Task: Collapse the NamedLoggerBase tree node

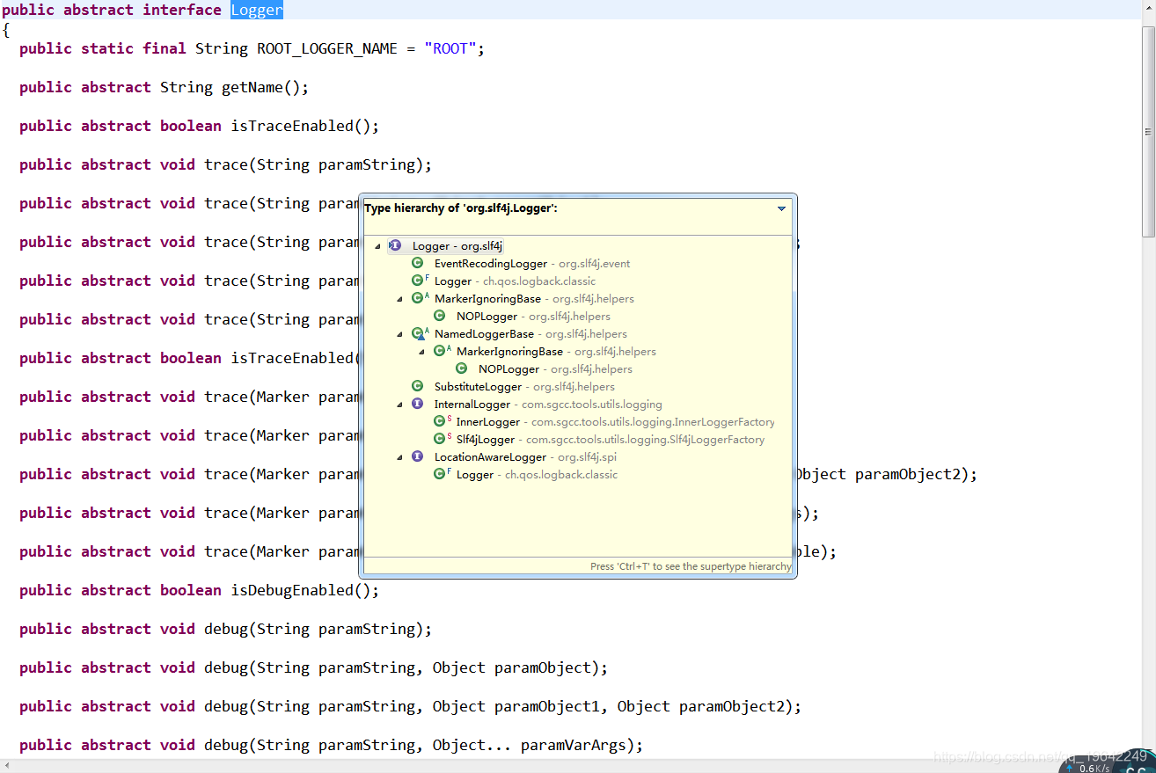Action: [399, 334]
